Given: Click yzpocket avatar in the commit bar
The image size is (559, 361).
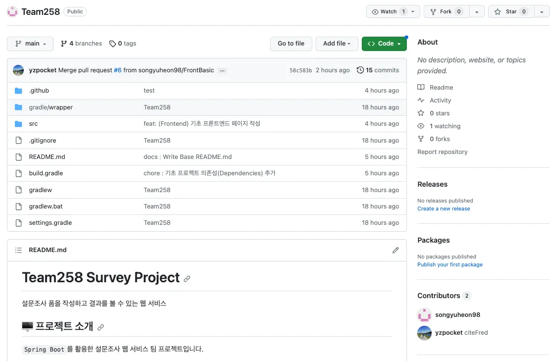Looking at the screenshot, I should point(18,70).
